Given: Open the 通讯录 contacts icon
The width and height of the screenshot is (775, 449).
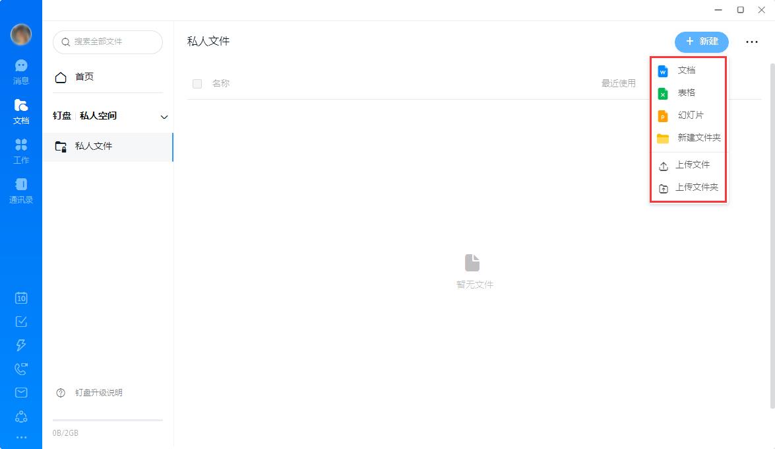Looking at the screenshot, I should [x=20, y=191].
